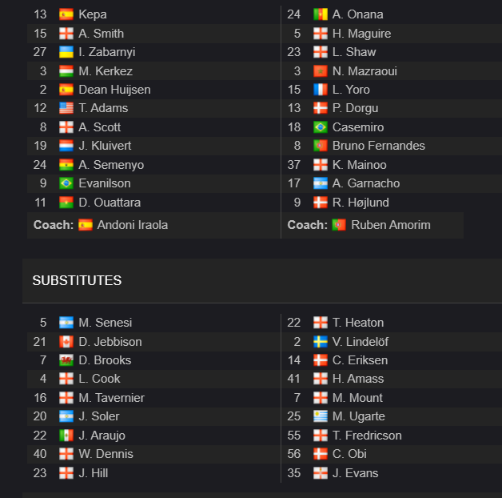
Task: Click the Ukraine flag next to I. Zabarnyi
Action: 66,52
